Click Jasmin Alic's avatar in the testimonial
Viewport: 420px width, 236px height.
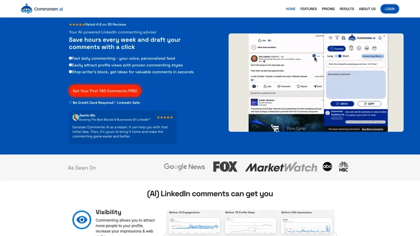click(x=76, y=117)
